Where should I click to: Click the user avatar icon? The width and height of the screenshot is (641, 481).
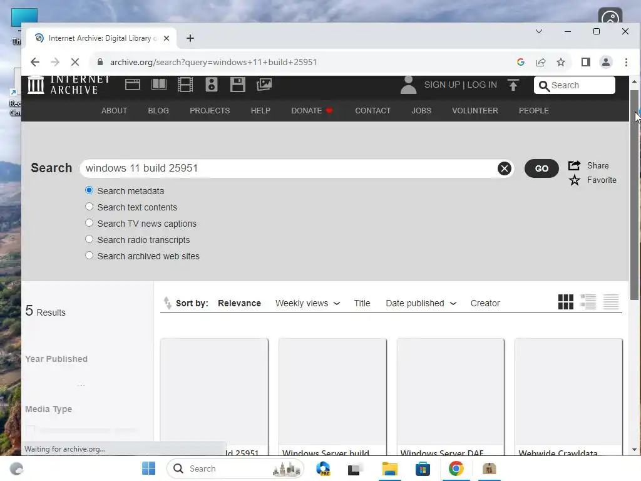(x=408, y=85)
